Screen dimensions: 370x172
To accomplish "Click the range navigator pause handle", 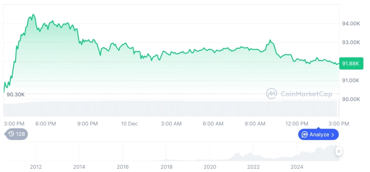I will tap(339, 151).
